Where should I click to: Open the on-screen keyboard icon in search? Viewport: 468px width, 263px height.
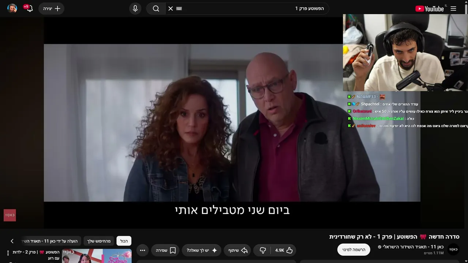click(x=179, y=8)
